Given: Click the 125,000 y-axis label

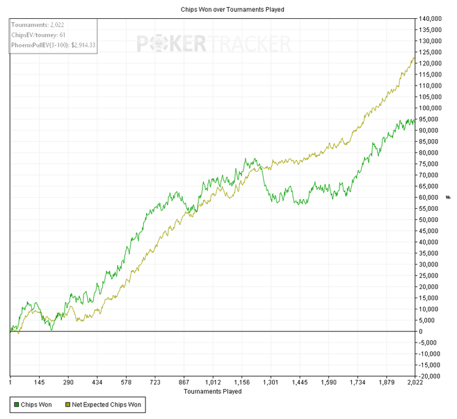Looking at the screenshot, I should coord(430,52).
